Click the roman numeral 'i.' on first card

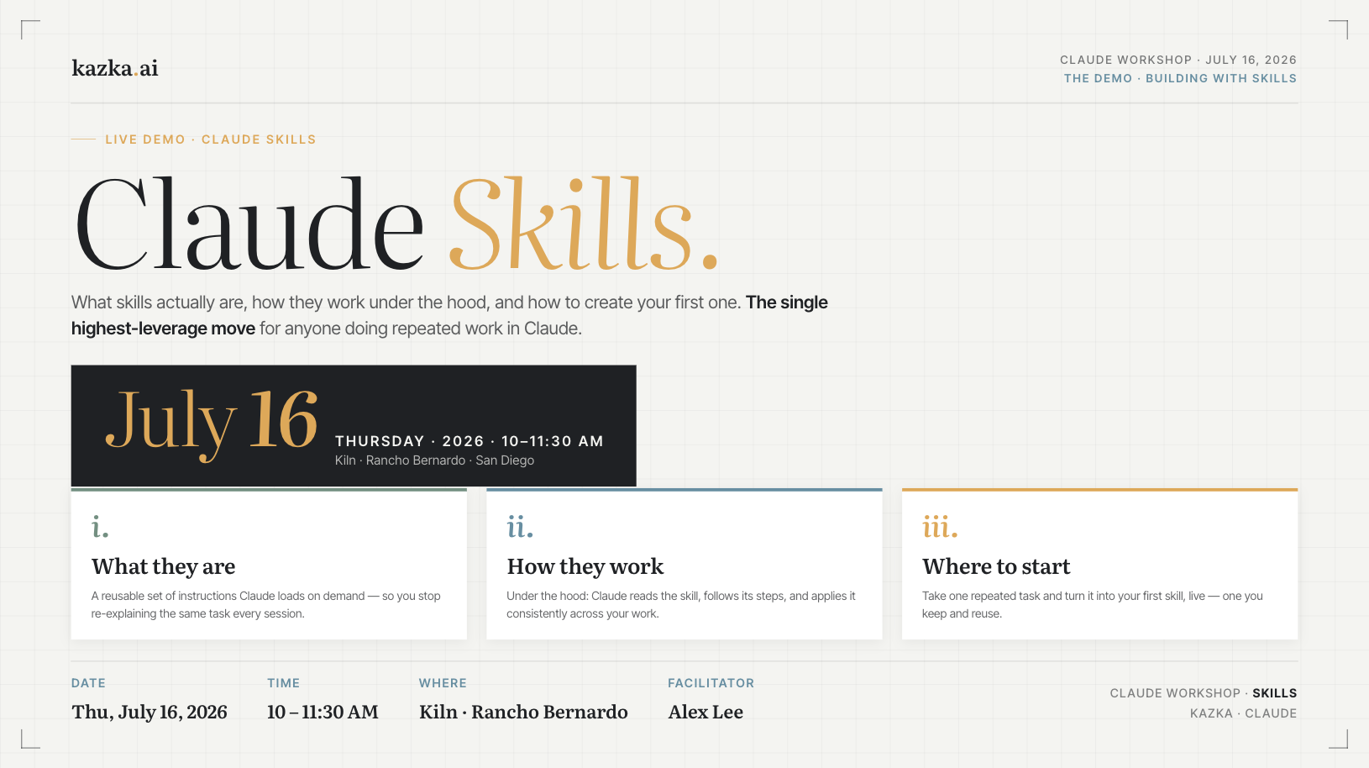click(100, 527)
